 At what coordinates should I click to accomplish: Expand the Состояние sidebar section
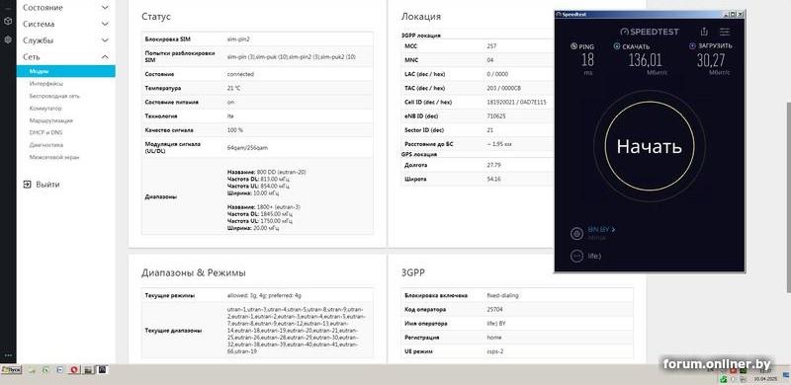(x=65, y=8)
